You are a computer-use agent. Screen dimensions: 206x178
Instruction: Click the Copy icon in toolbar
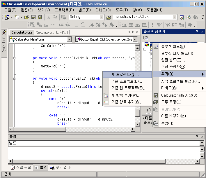pos(55,17)
